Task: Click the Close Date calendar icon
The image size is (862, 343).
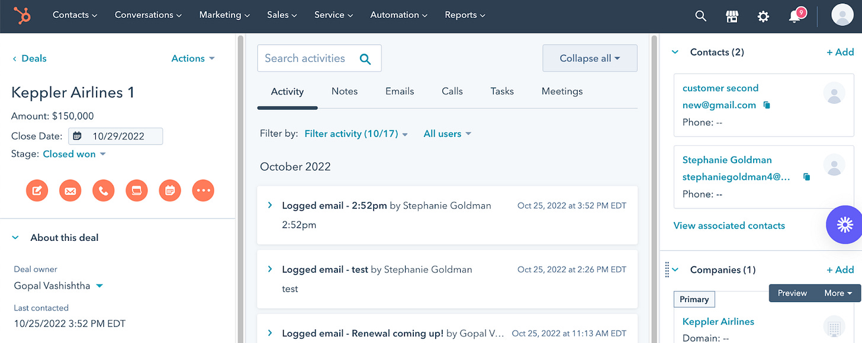Action: 77,136
